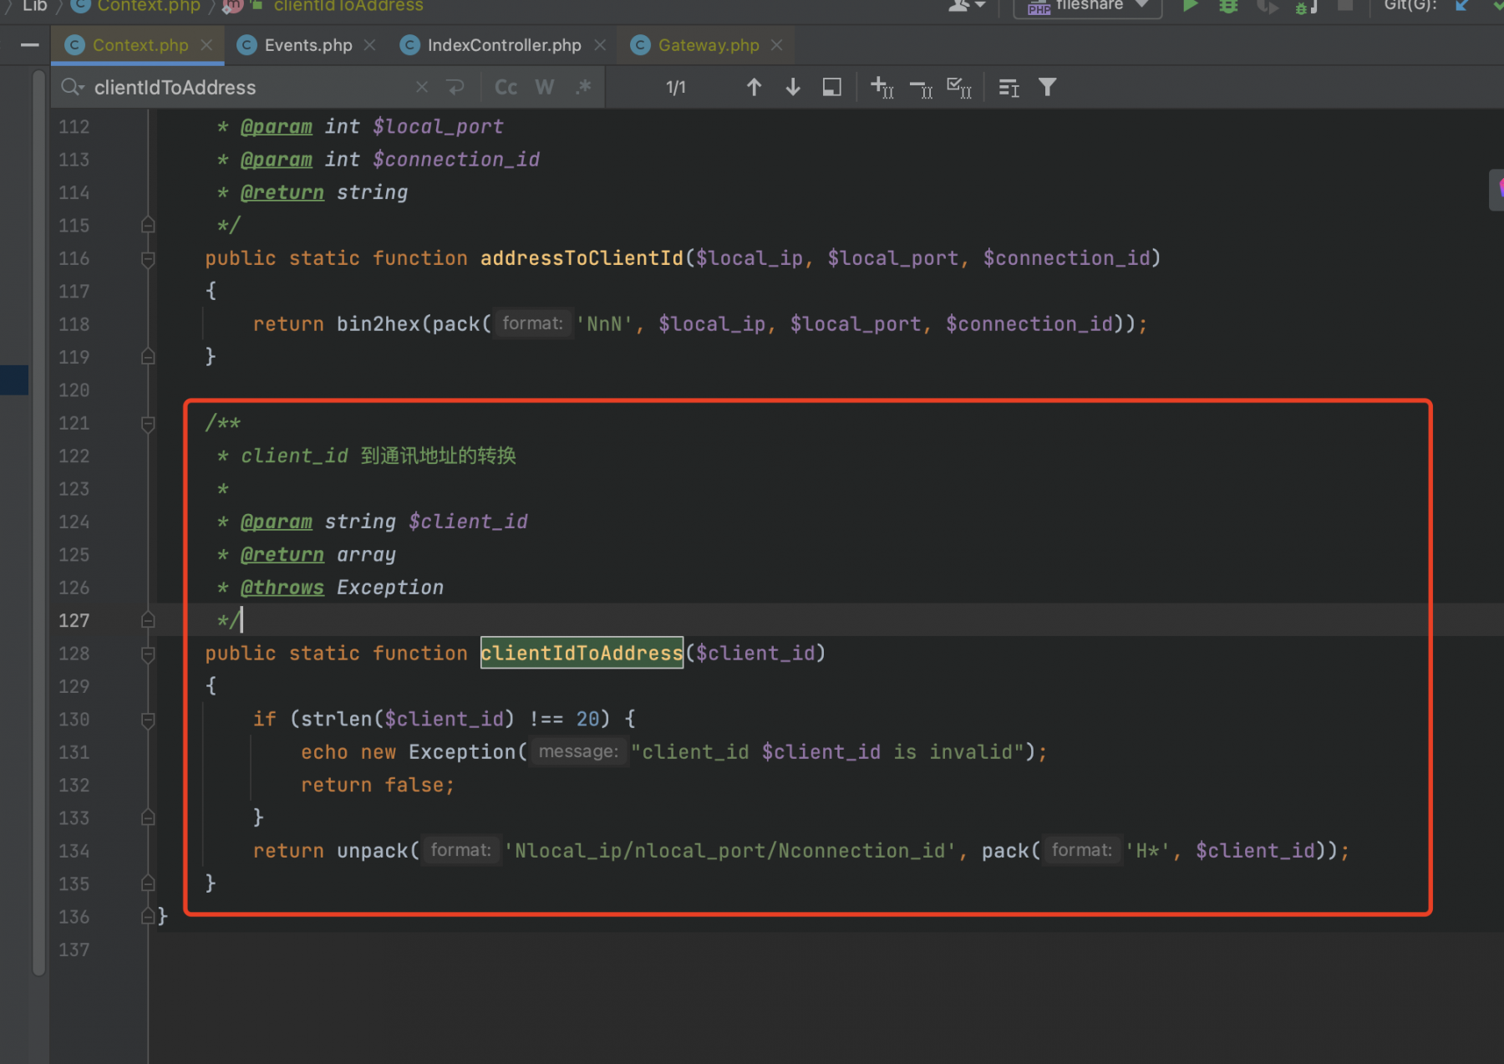Screen dimensions: 1504x1064
Task: Click the clientIdToAddress search input field
Action: tap(251, 87)
